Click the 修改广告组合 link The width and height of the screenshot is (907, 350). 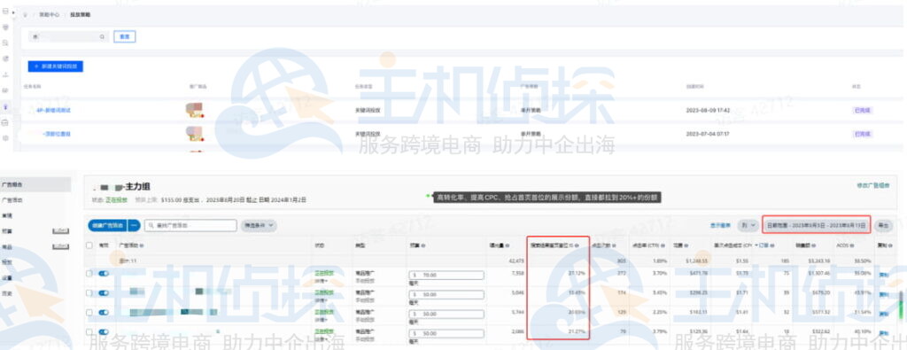point(873,185)
